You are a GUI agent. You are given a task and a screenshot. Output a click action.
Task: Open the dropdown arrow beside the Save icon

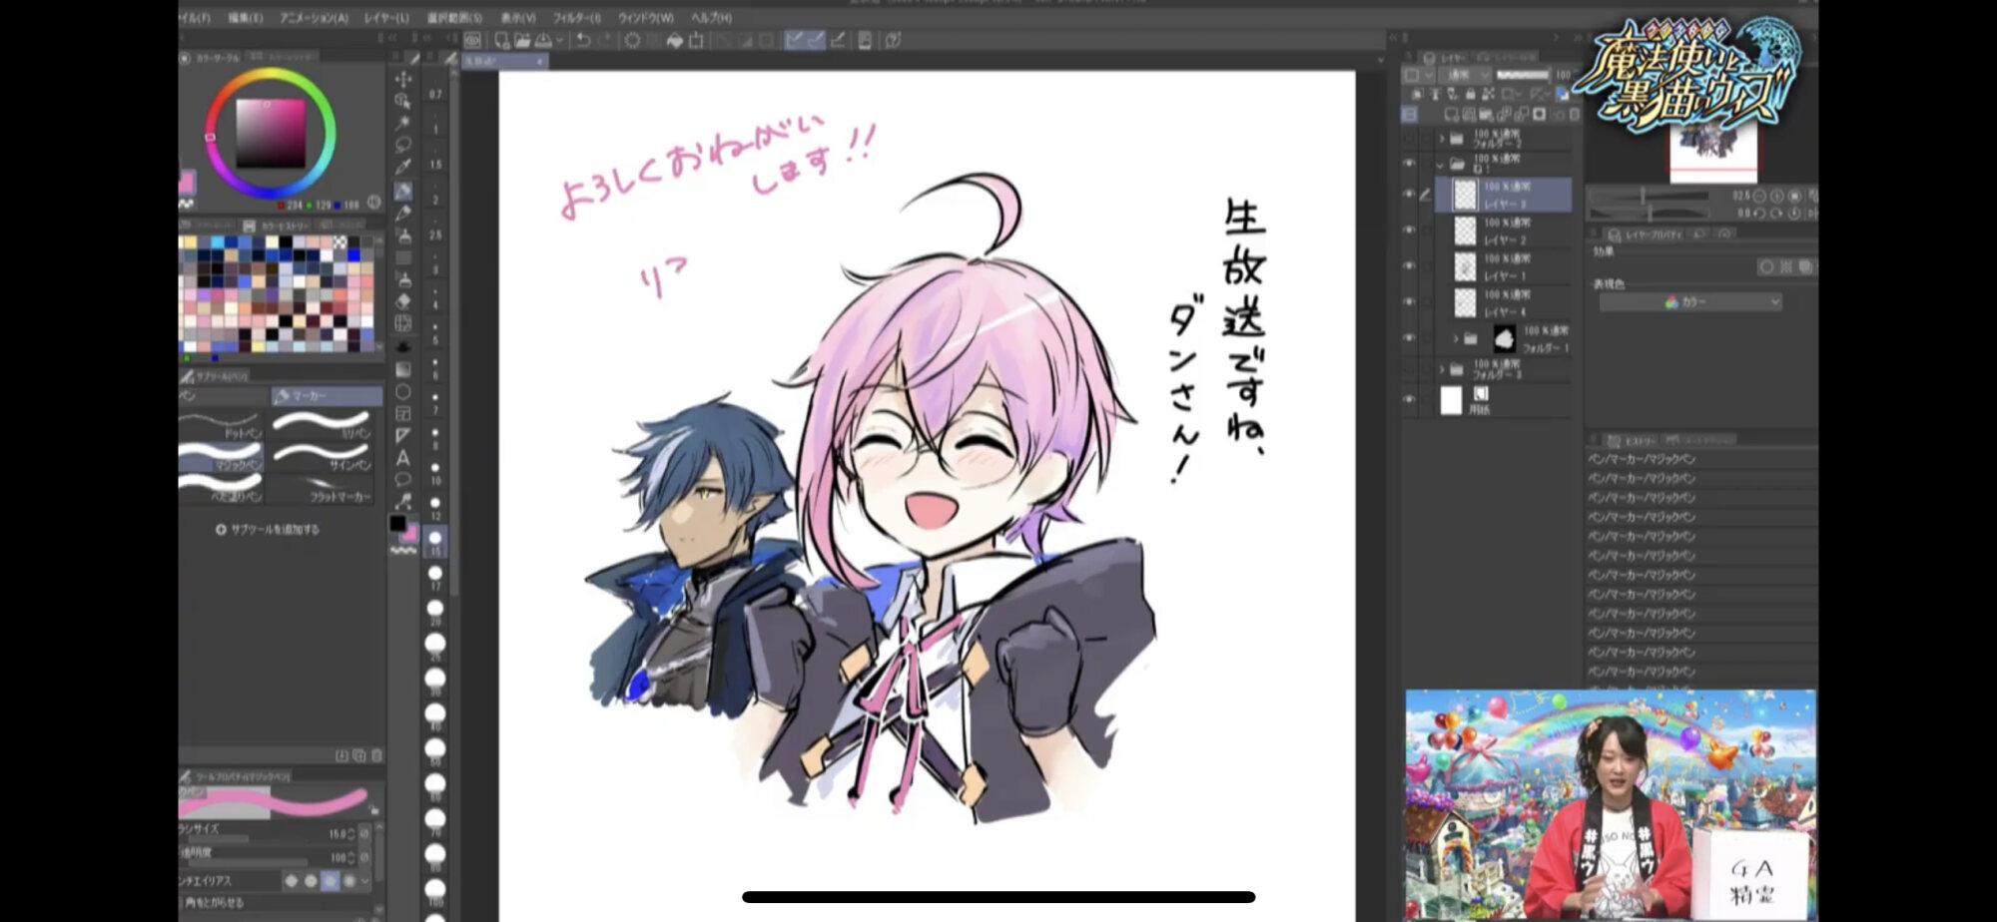pos(559,41)
